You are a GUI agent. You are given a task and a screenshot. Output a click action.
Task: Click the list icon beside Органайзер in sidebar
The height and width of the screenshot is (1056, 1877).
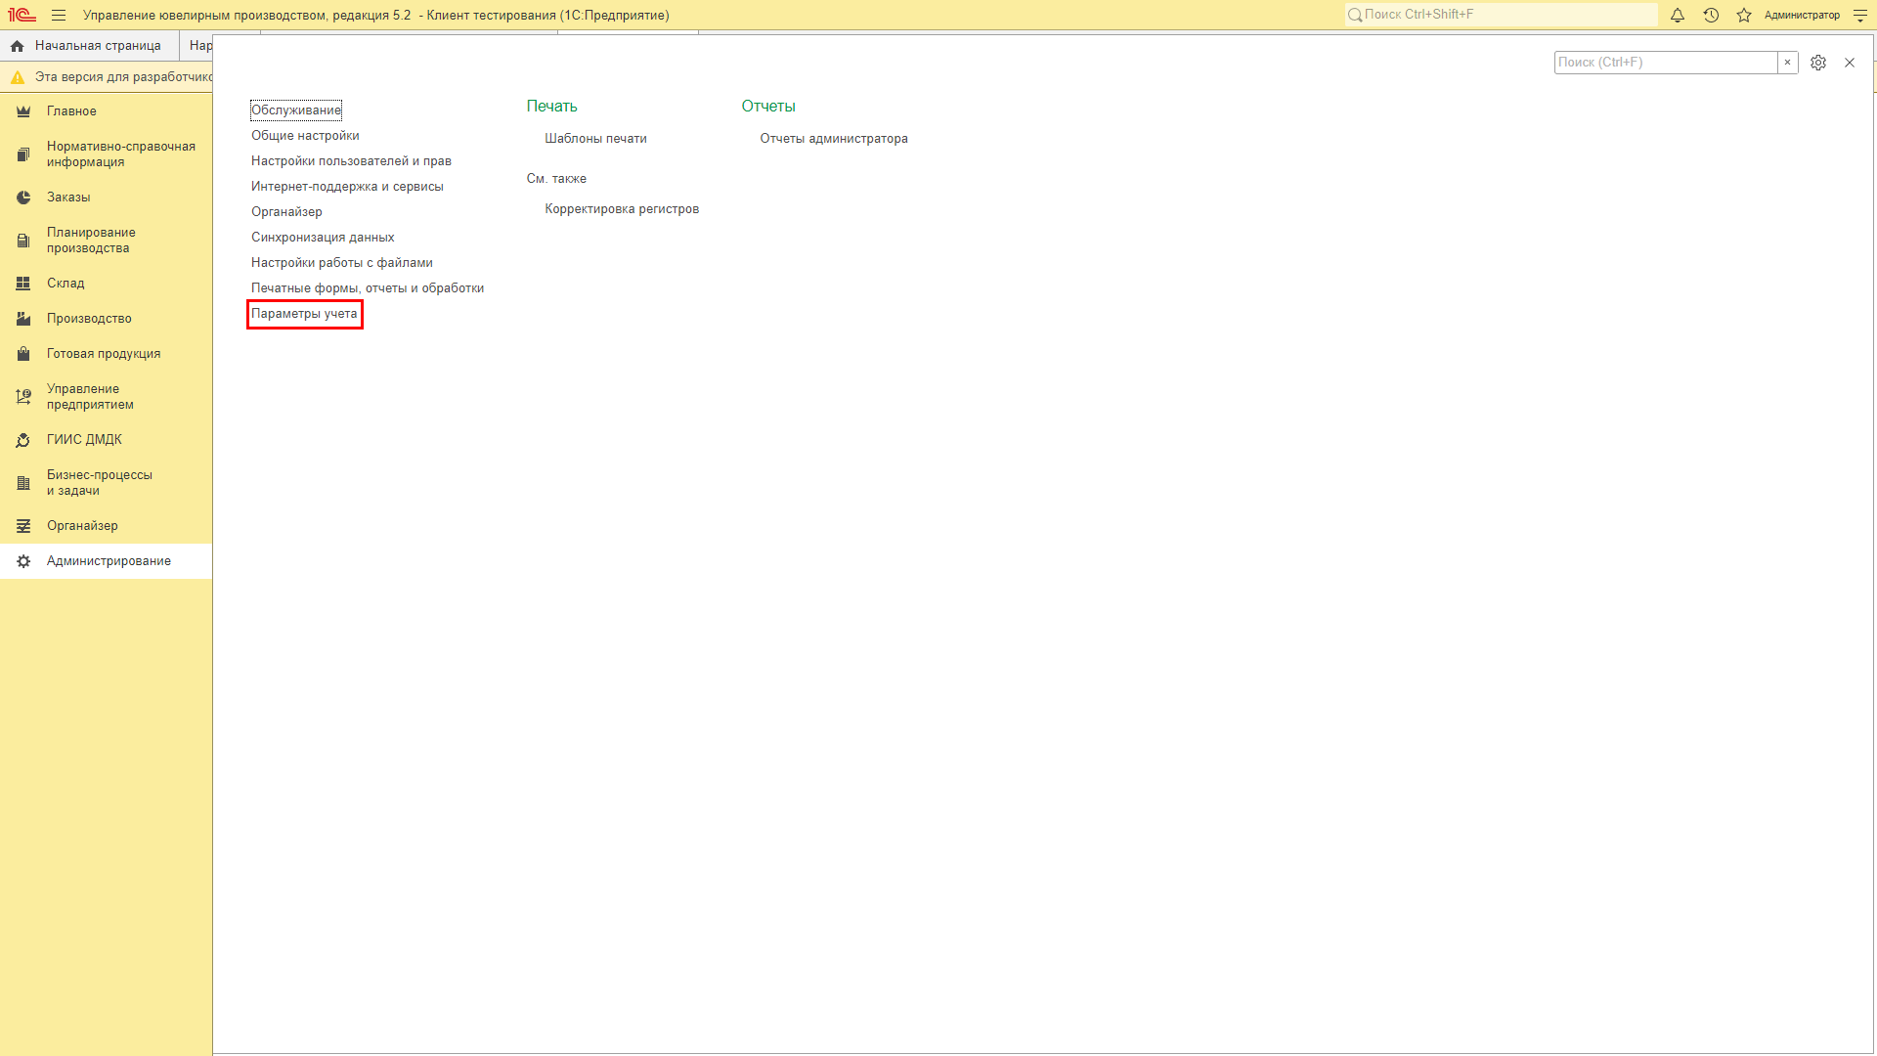coord(23,526)
